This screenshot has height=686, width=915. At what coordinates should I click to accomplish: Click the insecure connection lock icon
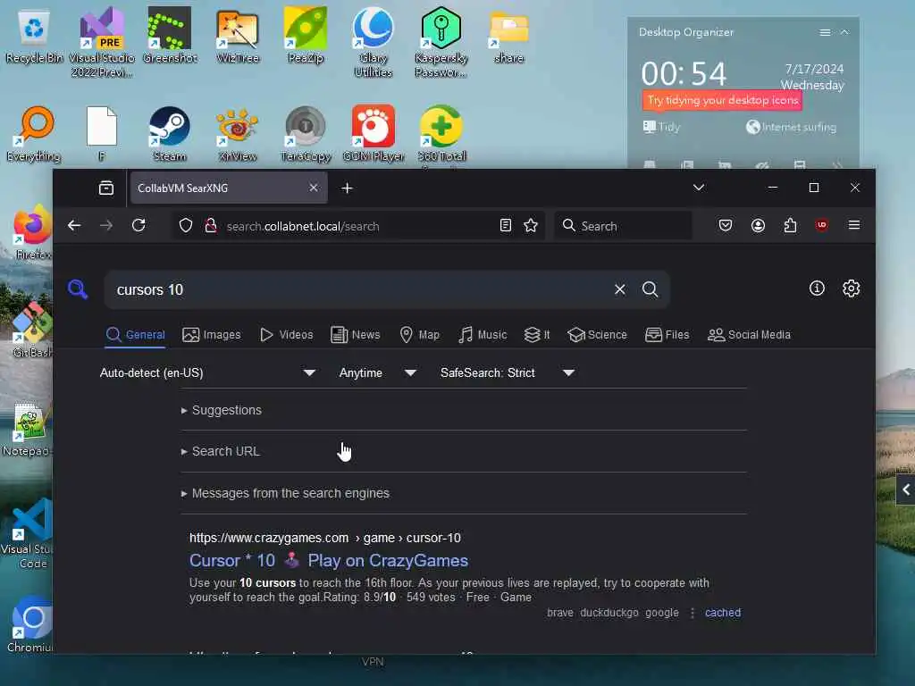point(211,226)
